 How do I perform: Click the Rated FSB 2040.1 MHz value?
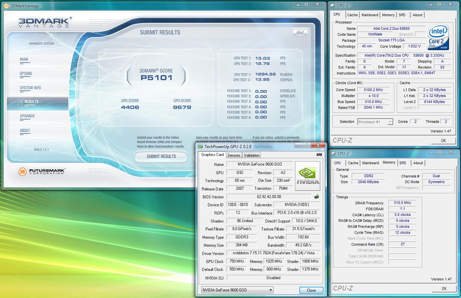coord(373,108)
